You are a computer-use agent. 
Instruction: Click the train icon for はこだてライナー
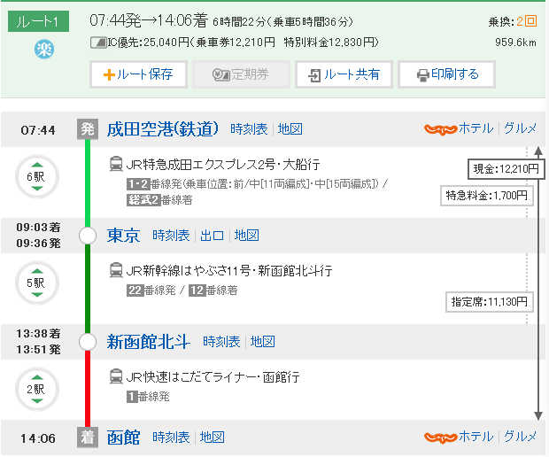pyautogui.click(x=116, y=376)
